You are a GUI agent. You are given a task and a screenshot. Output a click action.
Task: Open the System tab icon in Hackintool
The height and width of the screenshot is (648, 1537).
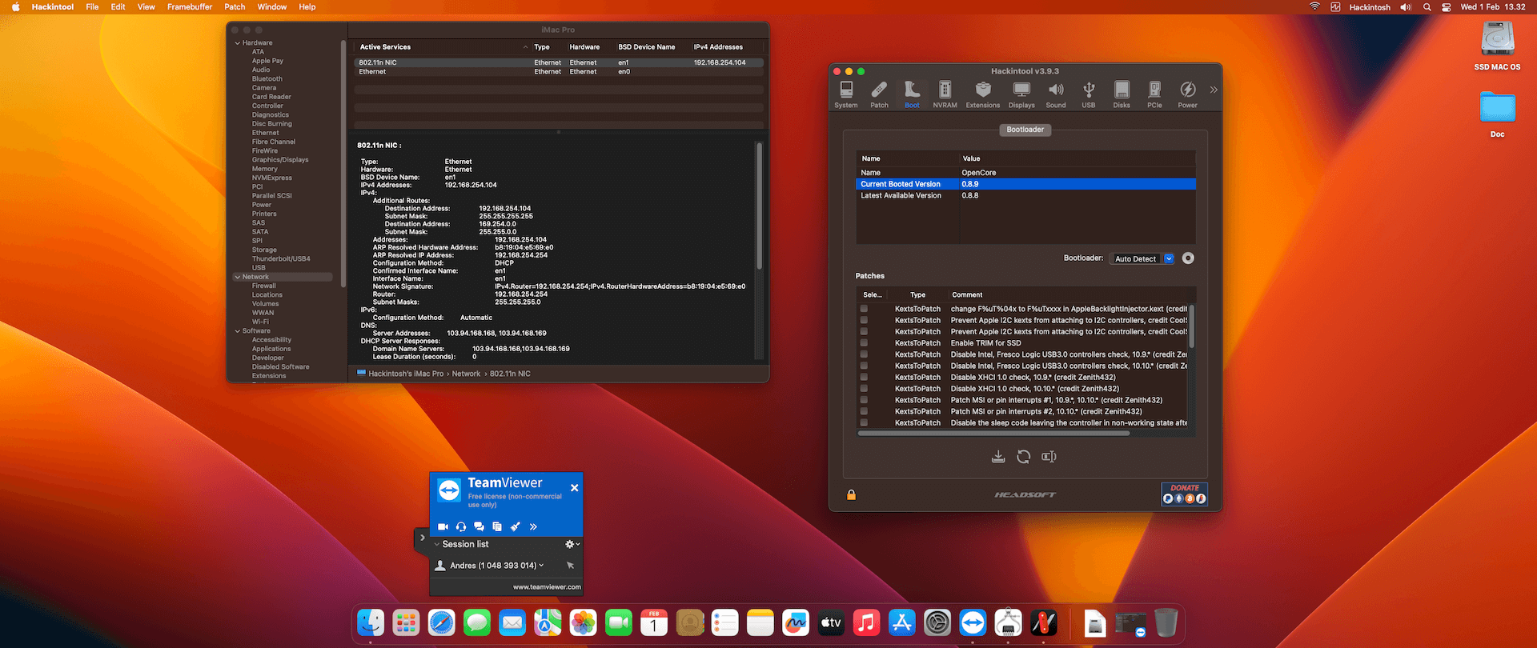[x=846, y=94]
